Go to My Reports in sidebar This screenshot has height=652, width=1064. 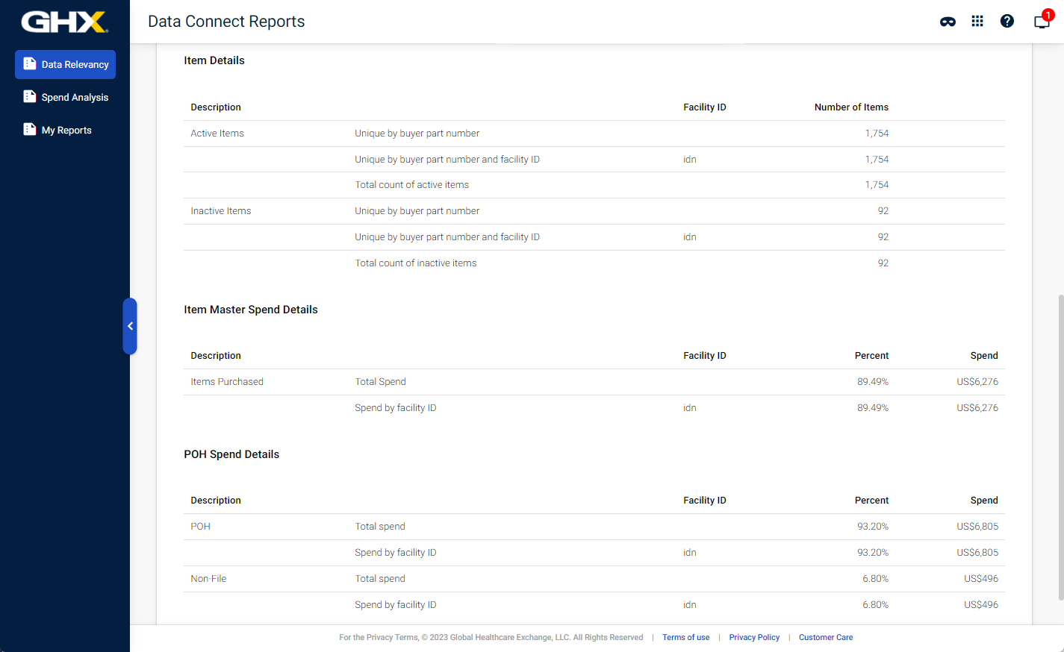pyautogui.click(x=66, y=130)
